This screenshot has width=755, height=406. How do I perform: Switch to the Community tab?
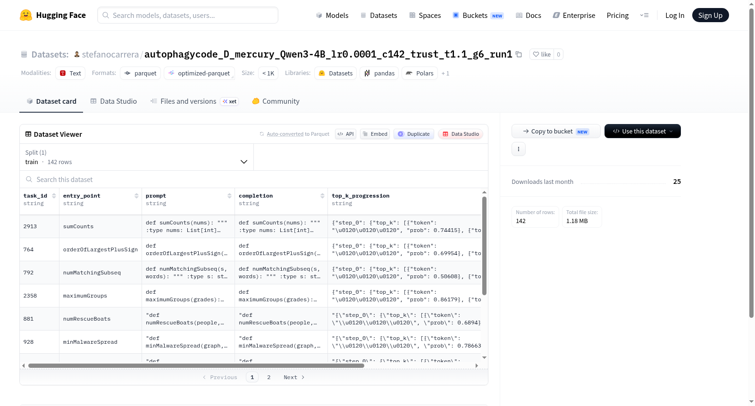click(276, 101)
